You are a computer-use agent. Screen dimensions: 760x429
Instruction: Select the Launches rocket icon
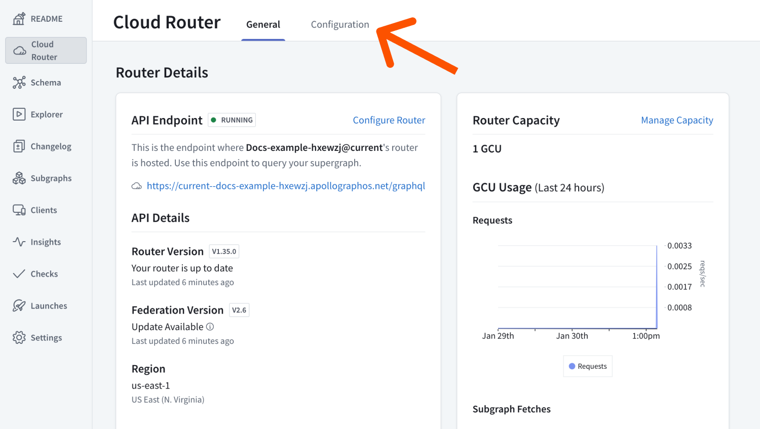19,305
